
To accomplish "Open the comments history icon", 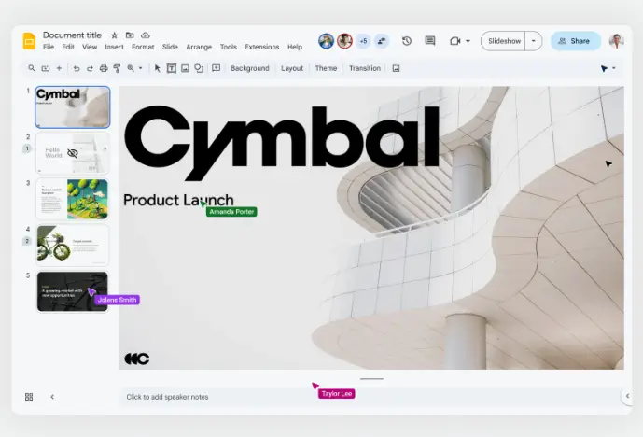I will 430,41.
